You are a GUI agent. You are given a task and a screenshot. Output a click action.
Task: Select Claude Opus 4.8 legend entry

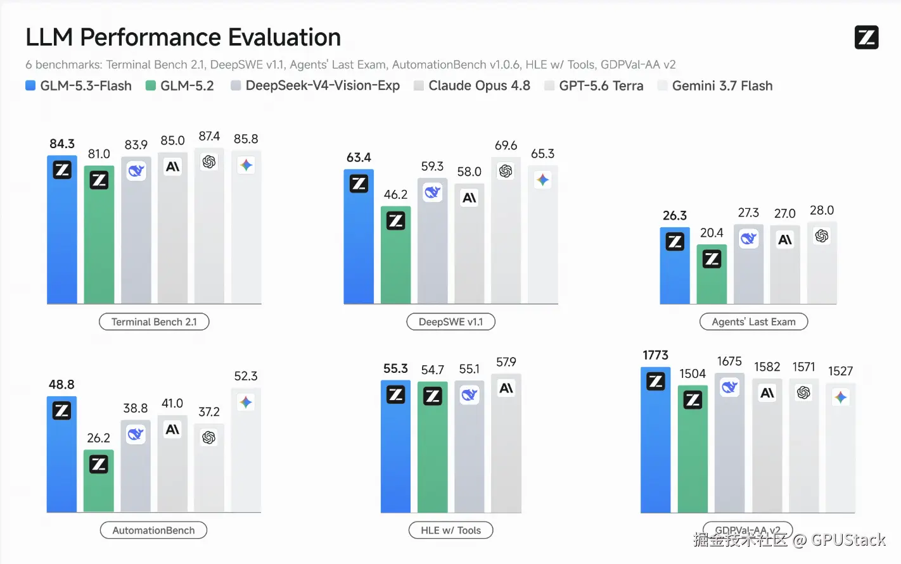click(472, 85)
